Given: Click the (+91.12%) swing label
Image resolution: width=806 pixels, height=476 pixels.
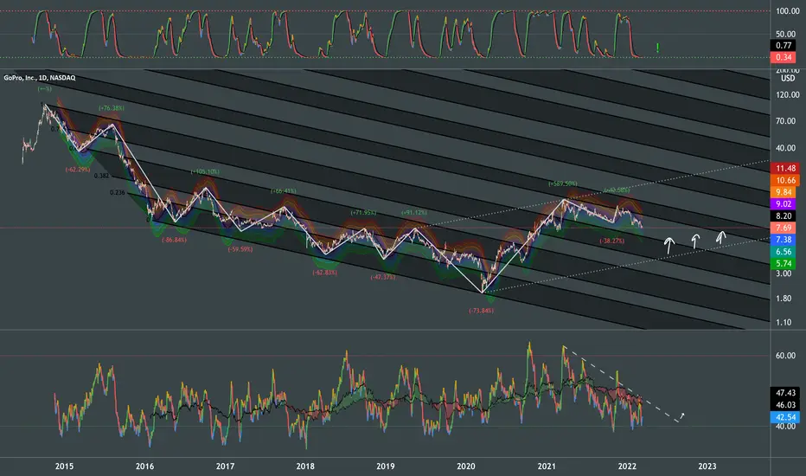Looking at the screenshot, I should 414,213.
